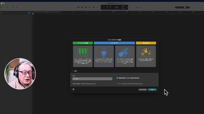Click the blue Audio header
This screenshot has height=114, width=204.
coord(114,43)
